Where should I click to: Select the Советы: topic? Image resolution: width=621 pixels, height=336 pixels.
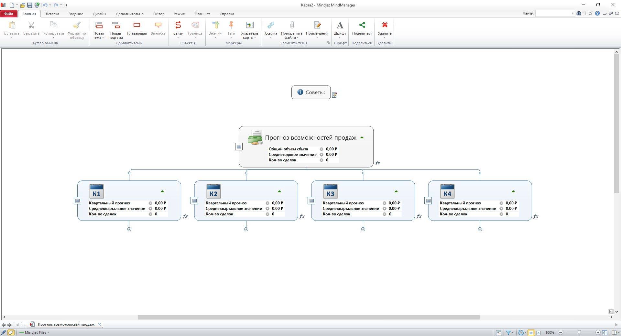pyautogui.click(x=311, y=92)
